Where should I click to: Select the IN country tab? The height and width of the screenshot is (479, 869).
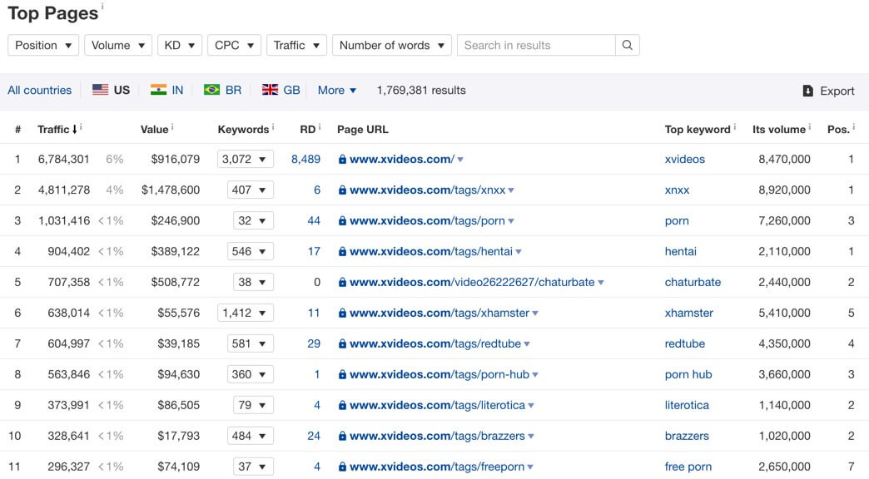[x=166, y=91]
